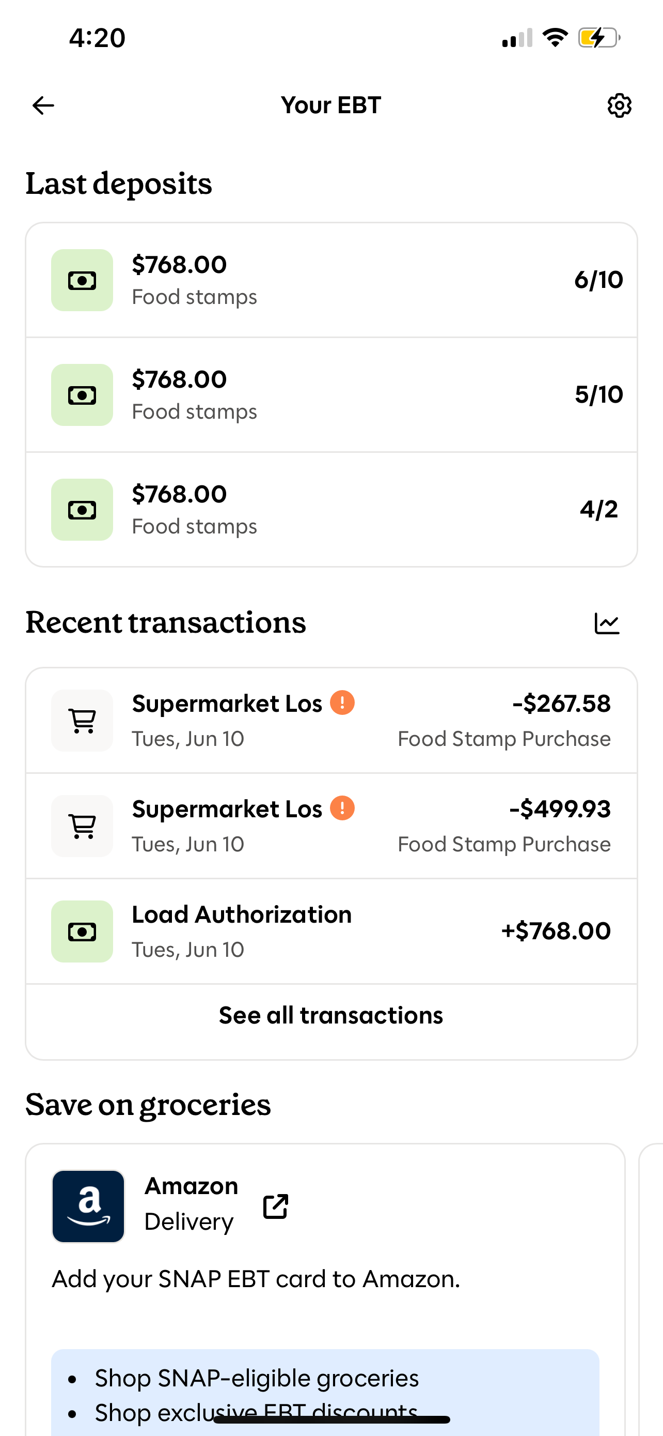
Task: Tap See all transactions
Action: coord(331,1016)
